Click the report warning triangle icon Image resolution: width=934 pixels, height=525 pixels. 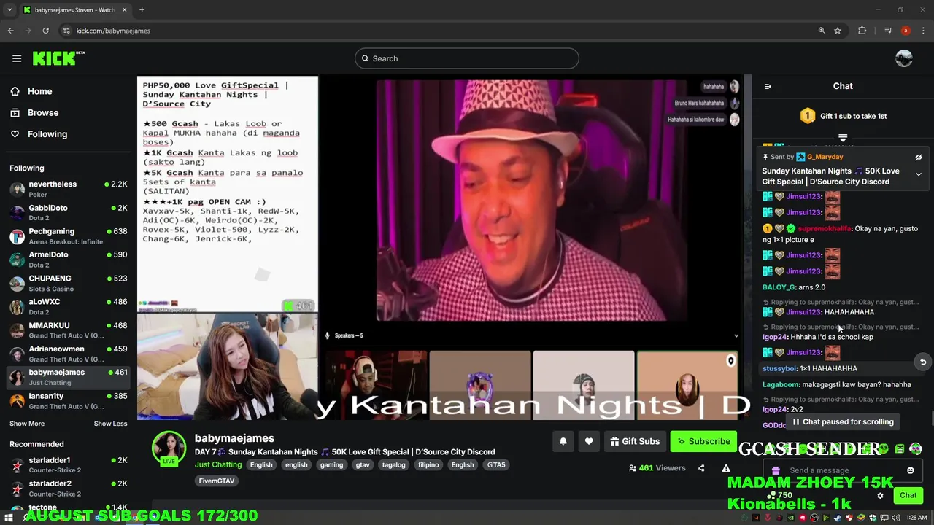pyautogui.click(x=726, y=468)
